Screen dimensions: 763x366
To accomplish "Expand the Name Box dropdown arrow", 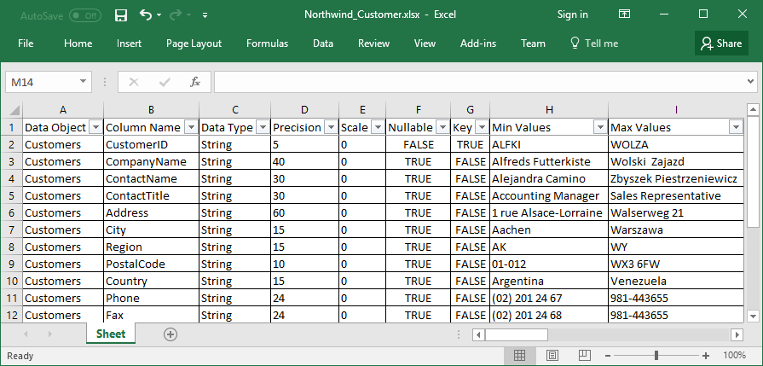I will click(x=84, y=82).
